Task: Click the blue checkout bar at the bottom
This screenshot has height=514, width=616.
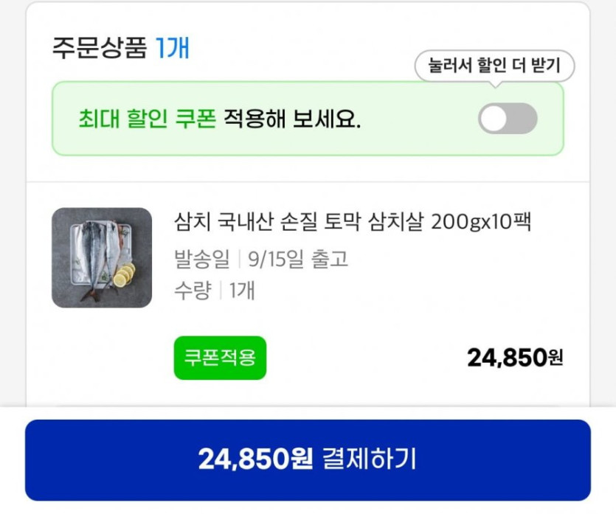Action: tap(308, 459)
